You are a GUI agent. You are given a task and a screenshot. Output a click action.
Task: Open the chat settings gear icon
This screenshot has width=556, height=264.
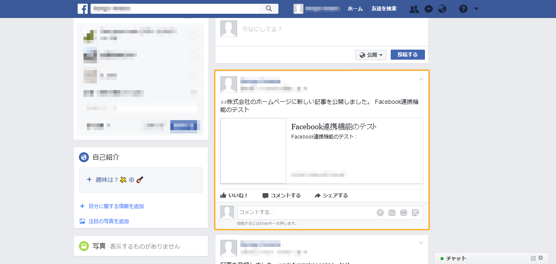tap(541, 258)
